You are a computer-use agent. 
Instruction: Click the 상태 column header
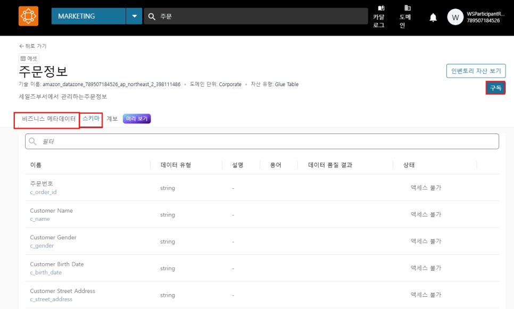(x=409, y=165)
